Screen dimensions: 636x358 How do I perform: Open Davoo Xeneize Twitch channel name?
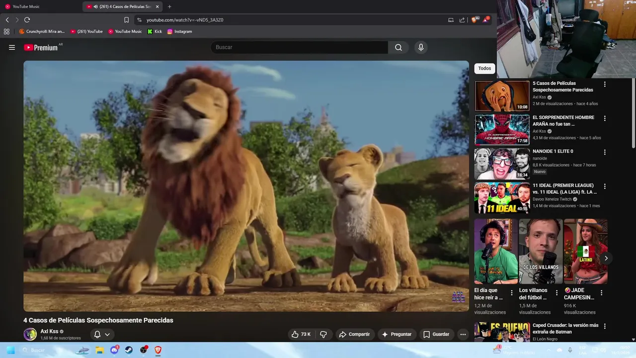click(552, 199)
